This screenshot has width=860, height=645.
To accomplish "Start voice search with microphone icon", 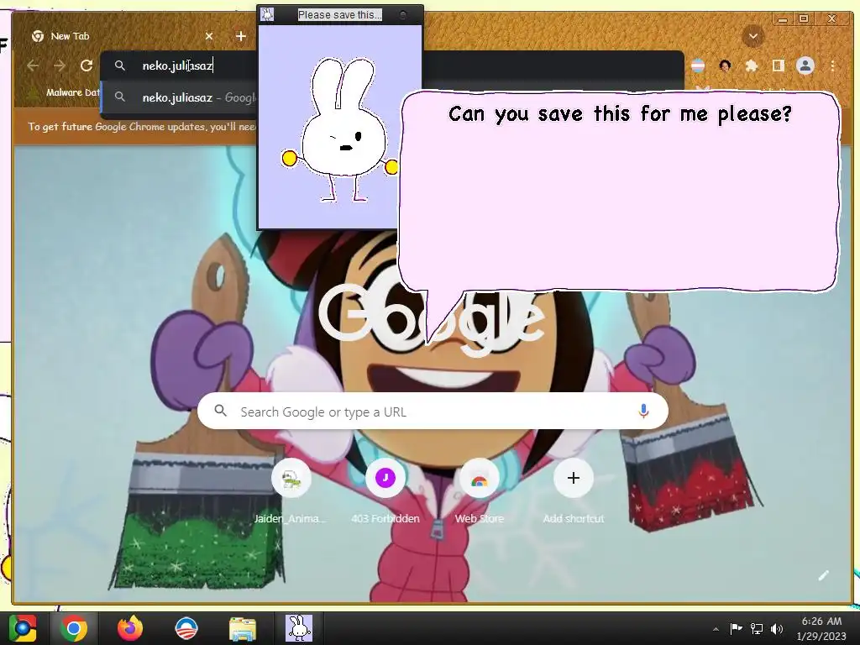I will 643,412.
